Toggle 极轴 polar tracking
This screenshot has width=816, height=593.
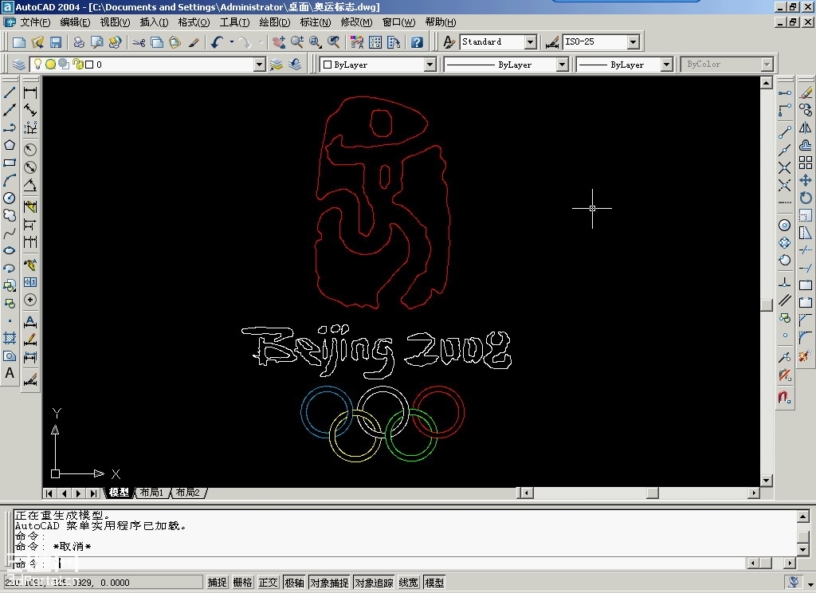pyautogui.click(x=294, y=583)
